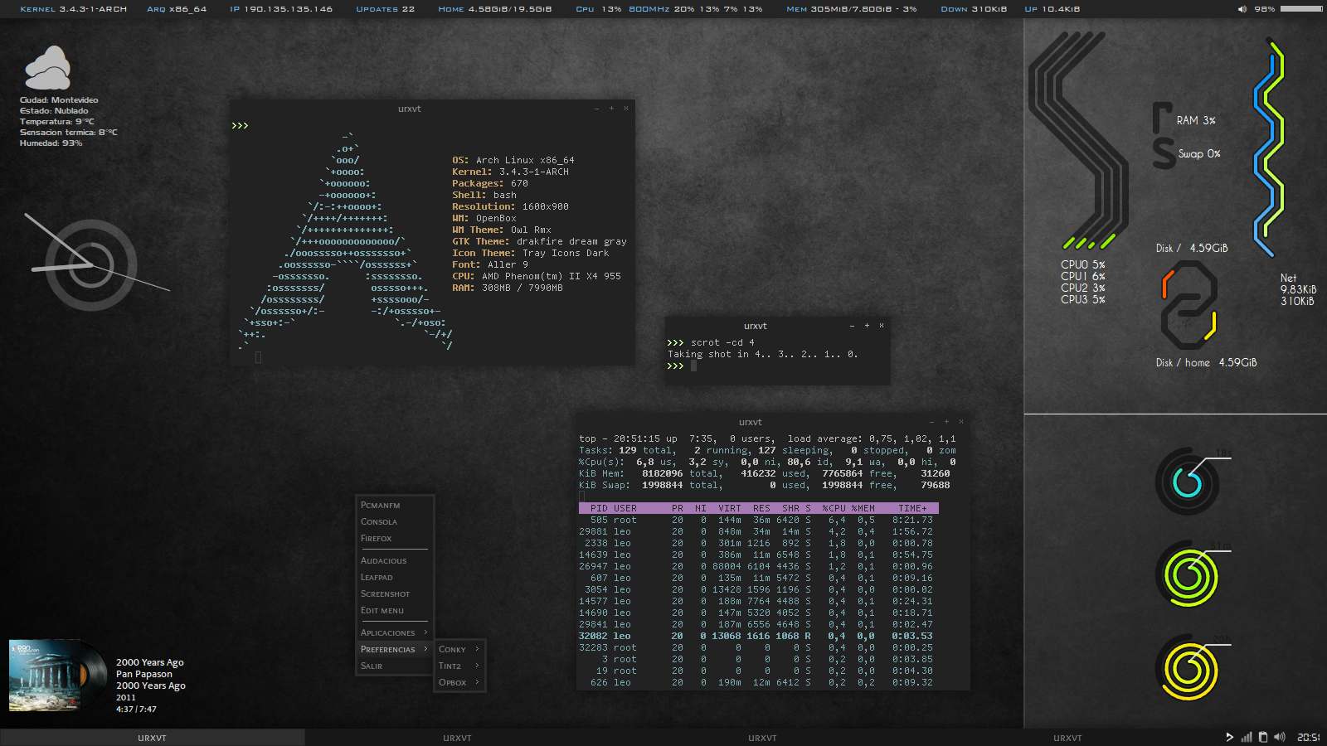Expand the Opbox submenu
The image size is (1327, 746).
pos(459,682)
